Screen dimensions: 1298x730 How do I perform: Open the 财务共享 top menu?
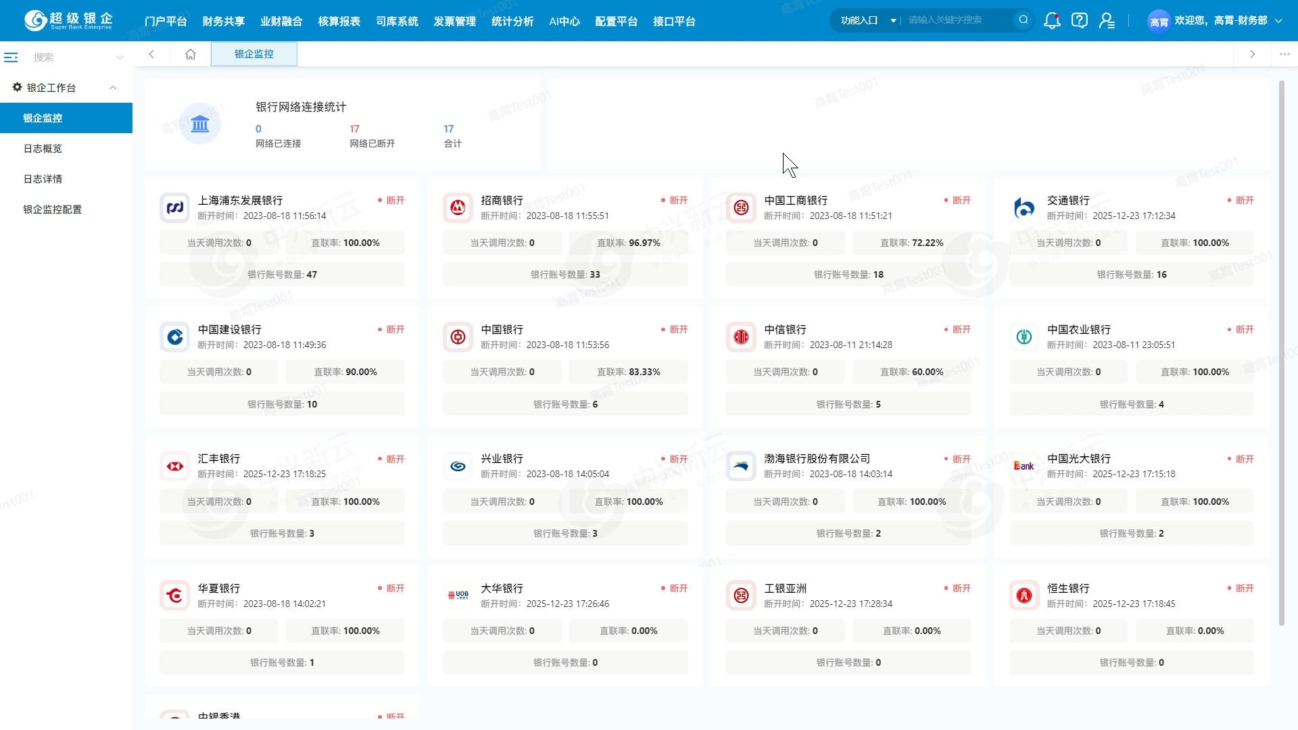(x=223, y=22)
